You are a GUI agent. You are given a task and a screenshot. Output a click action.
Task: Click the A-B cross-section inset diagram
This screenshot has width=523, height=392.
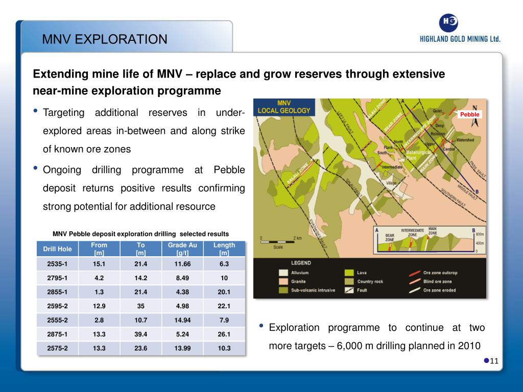tap(429, 240)
